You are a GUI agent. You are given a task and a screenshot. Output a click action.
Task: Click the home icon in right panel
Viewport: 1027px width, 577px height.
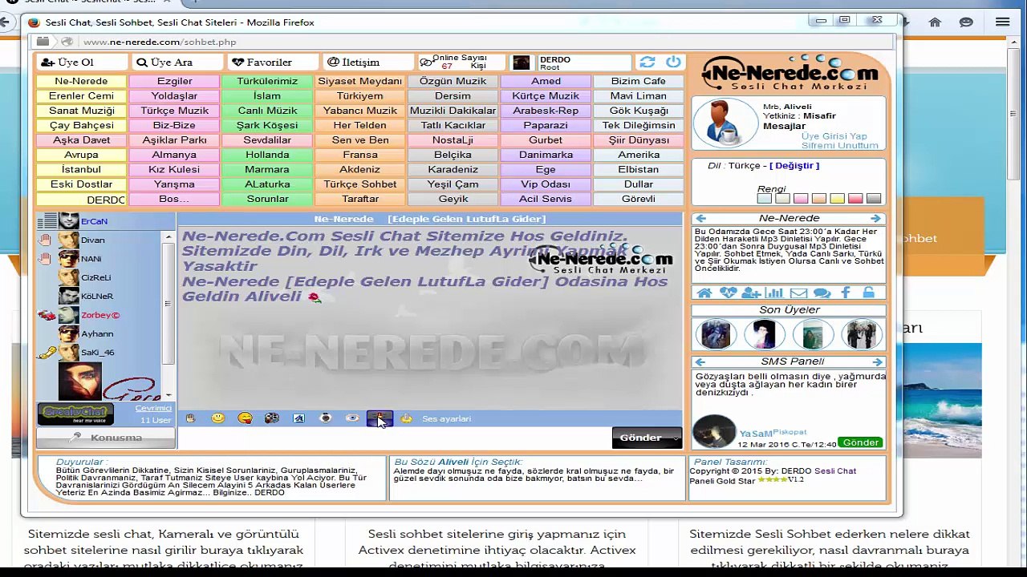[x=704, y=293]
